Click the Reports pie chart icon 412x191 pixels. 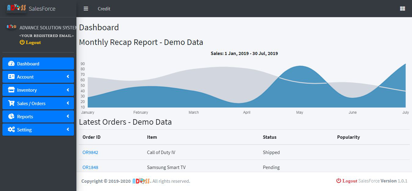pos(11,116)
